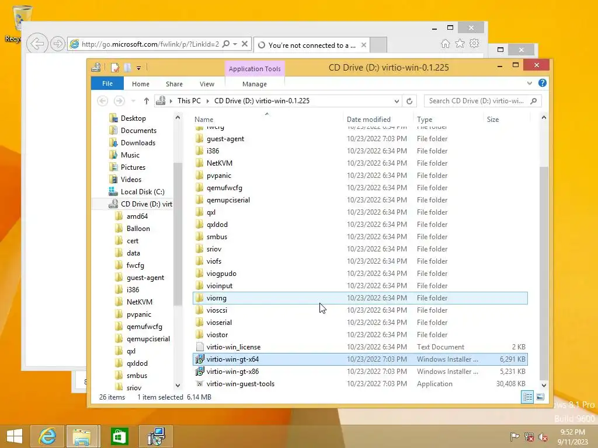Image resolution: width=598 pixels, height=448 pixels.
Task: Click the Search CD Drive input field
Action: click(x=477, y=101)
